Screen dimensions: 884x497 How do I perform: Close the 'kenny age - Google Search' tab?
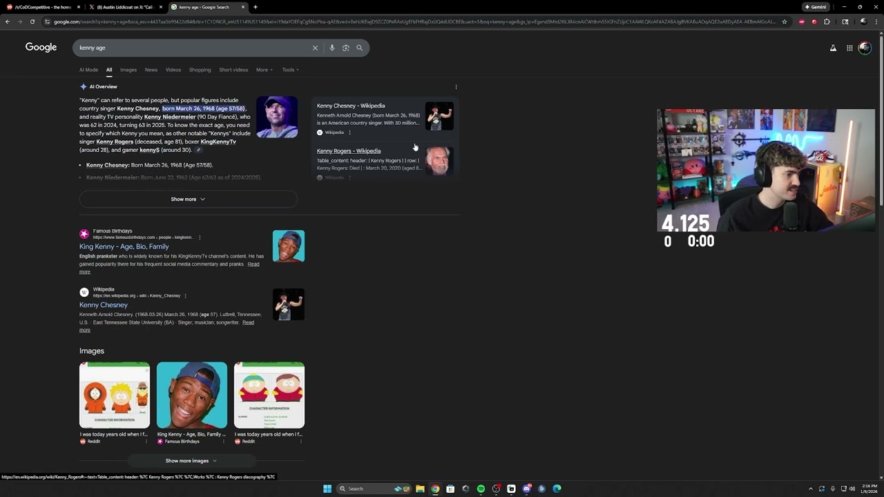243,7
